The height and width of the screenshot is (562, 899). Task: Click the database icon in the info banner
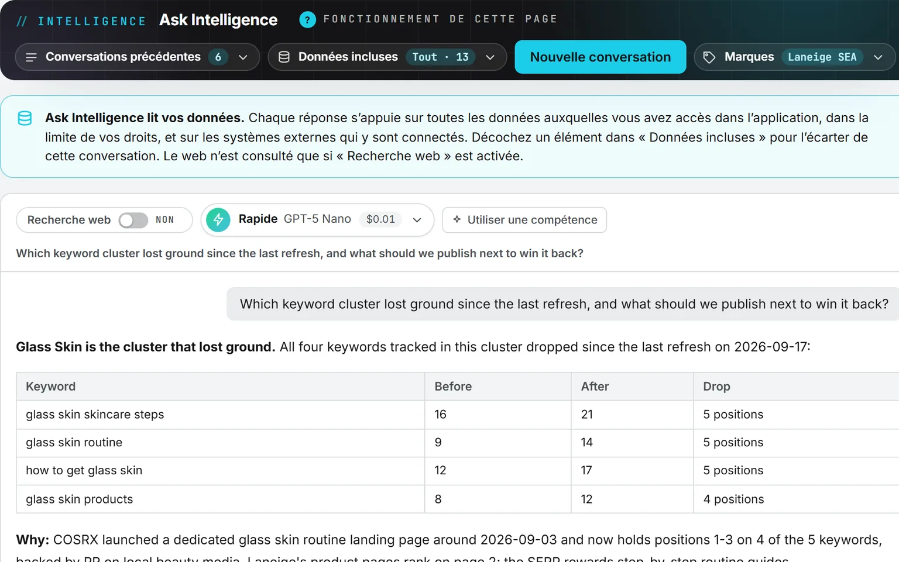pyautogui.click(x=25, y=118)
